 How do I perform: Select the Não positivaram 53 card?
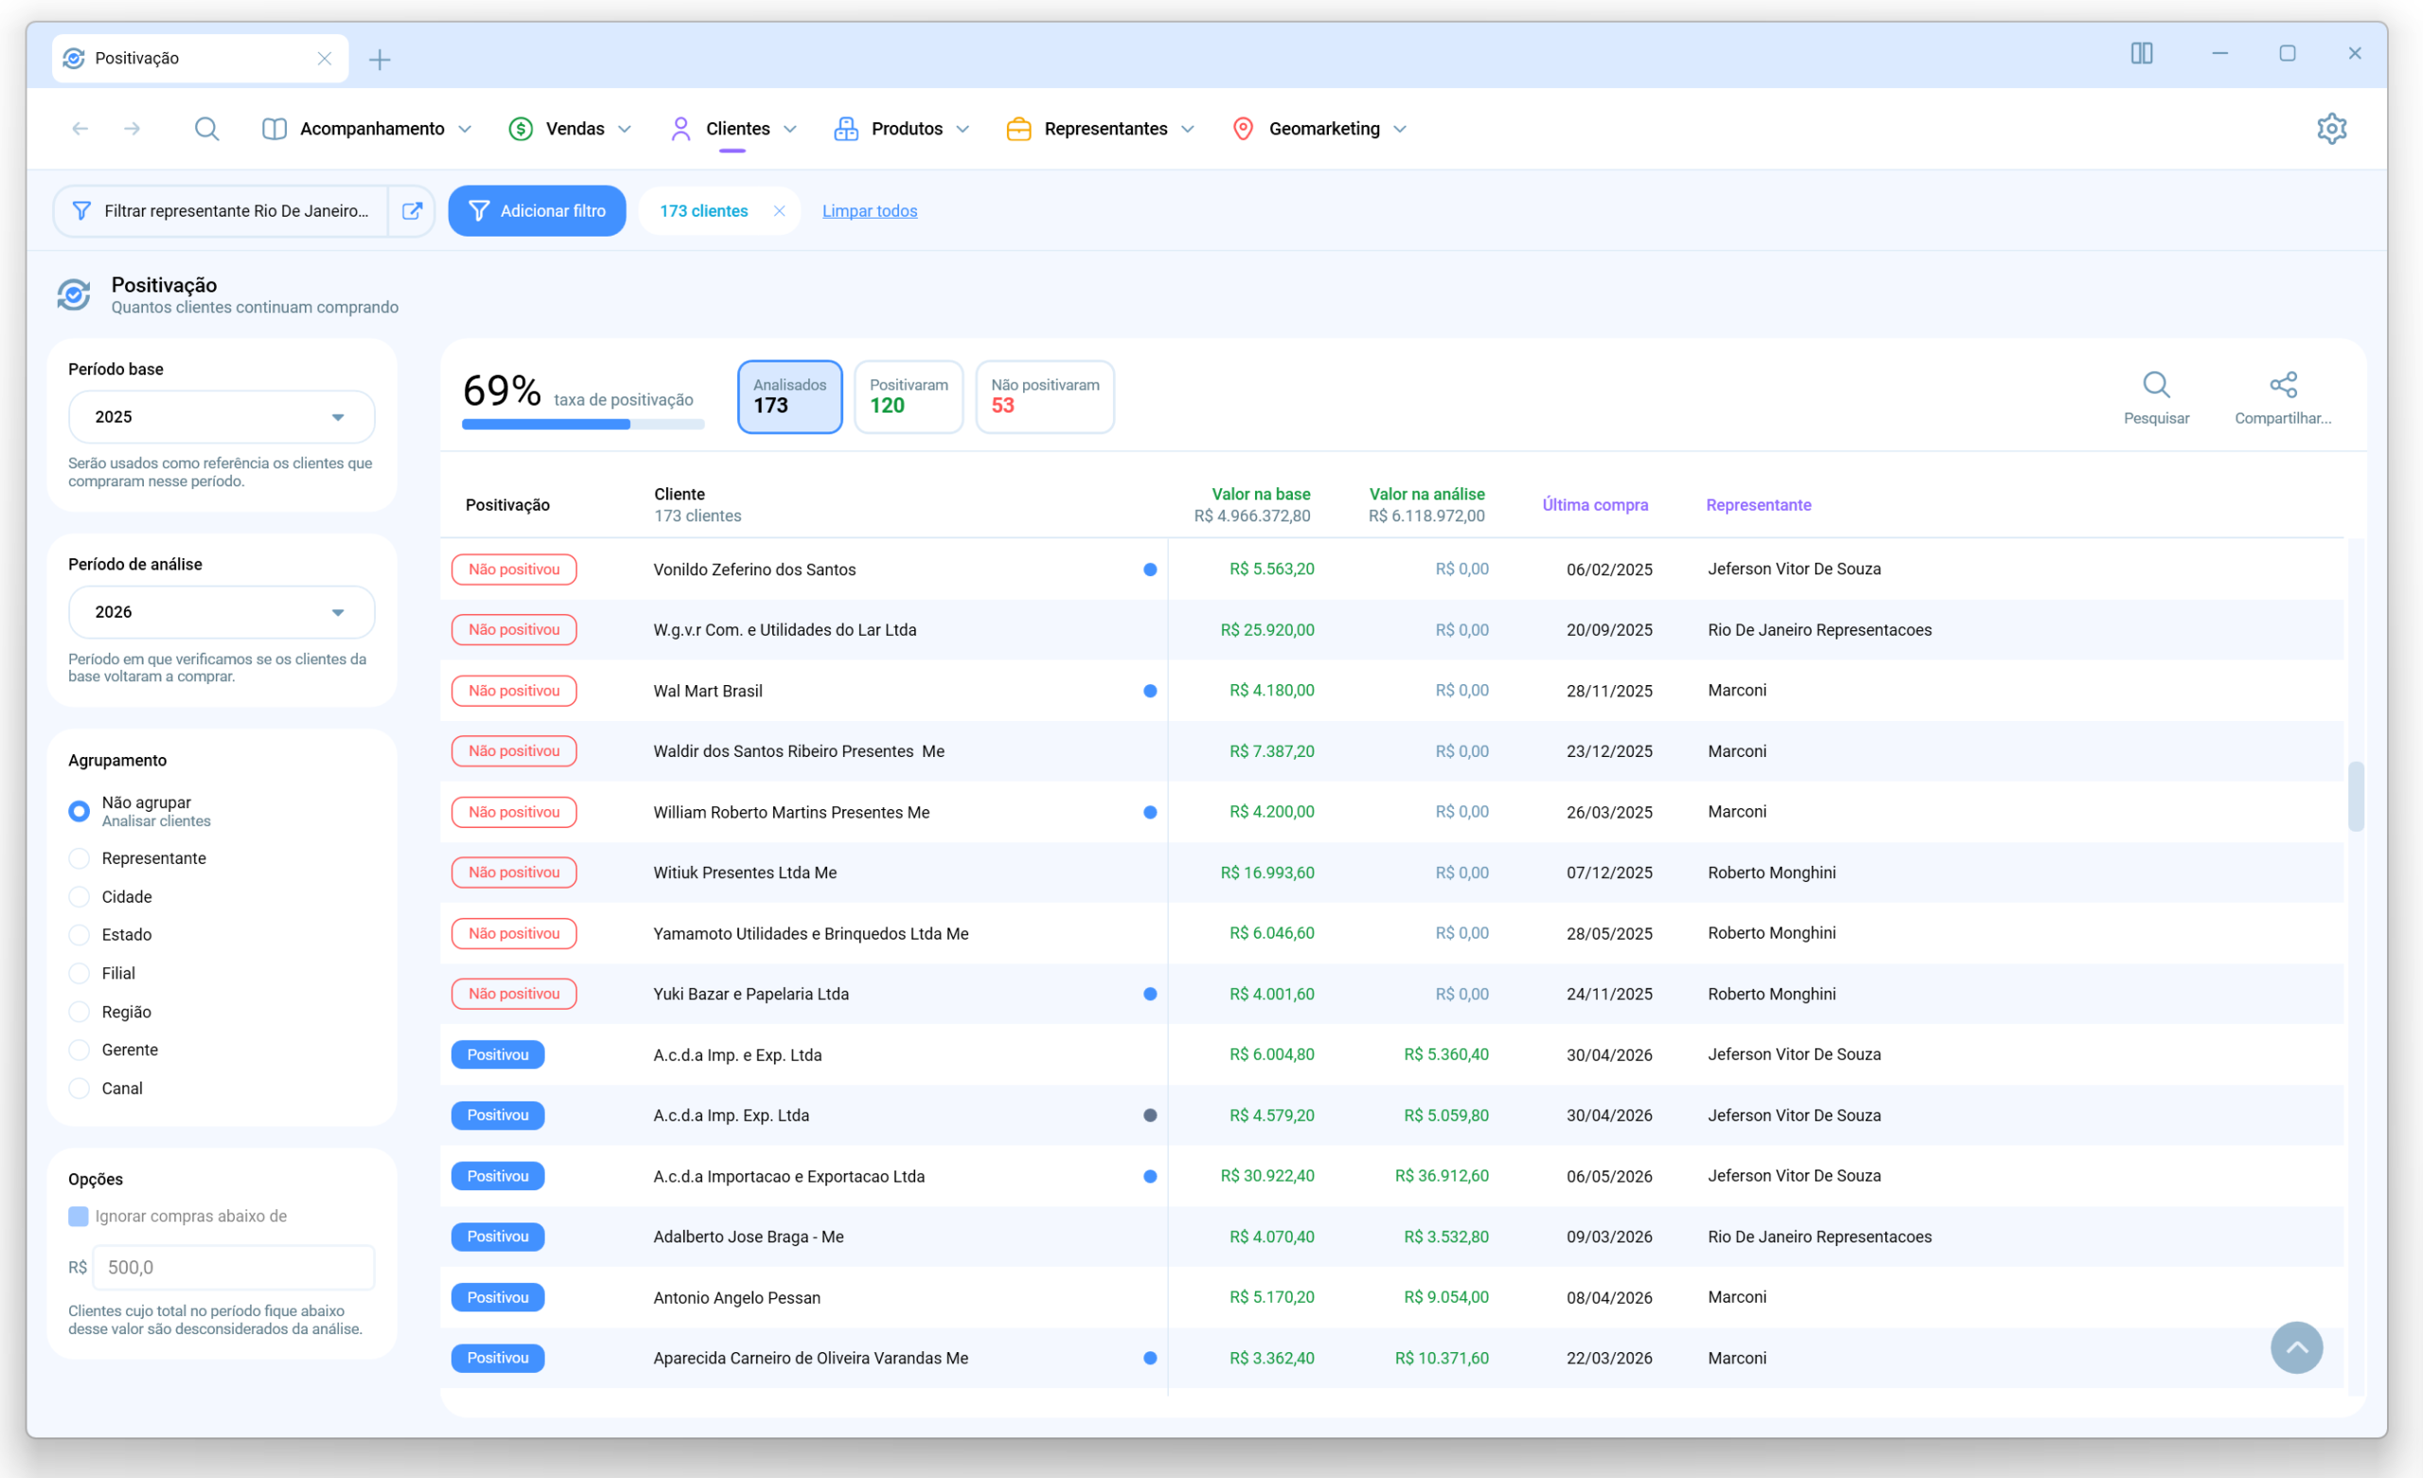pos(1044,396)
